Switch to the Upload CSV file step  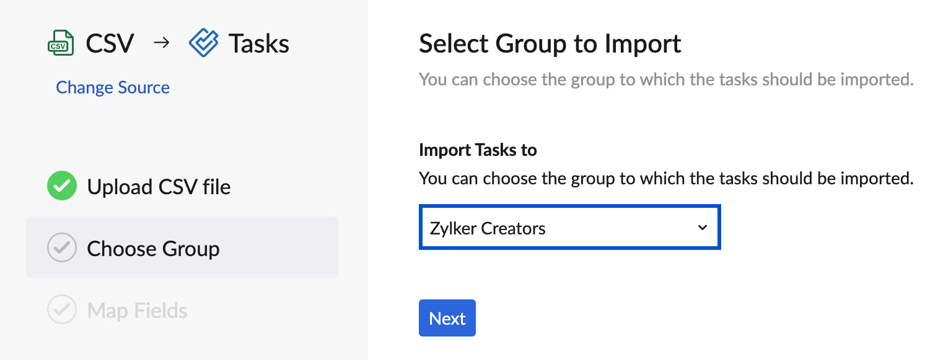click(159, 186)
